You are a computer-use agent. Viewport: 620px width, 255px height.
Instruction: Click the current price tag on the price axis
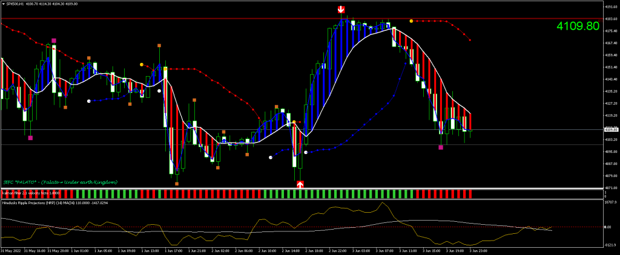tap(610, 129)
